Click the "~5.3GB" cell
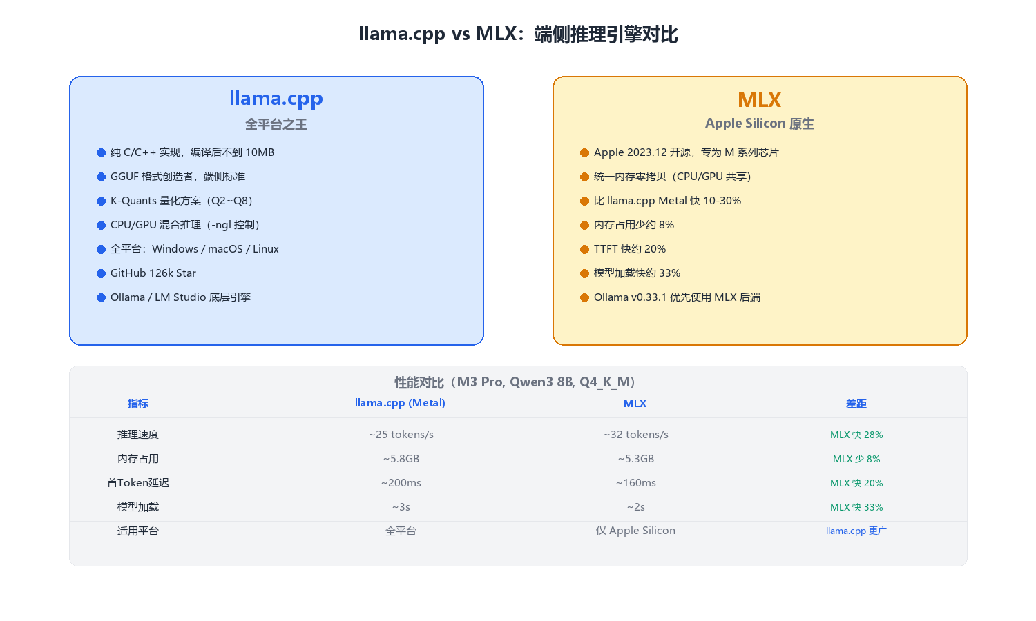 click(x=635, y=459)
